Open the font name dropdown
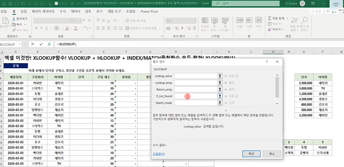Viewport: 344px width, 167px height. coord(70,21)
